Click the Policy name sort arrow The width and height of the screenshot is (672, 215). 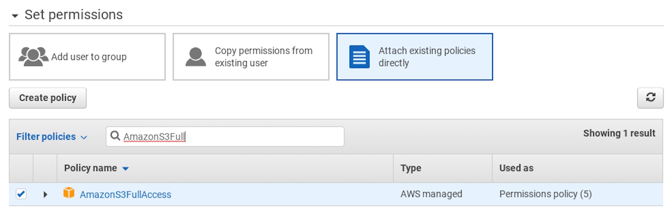(x=126, y=168)
